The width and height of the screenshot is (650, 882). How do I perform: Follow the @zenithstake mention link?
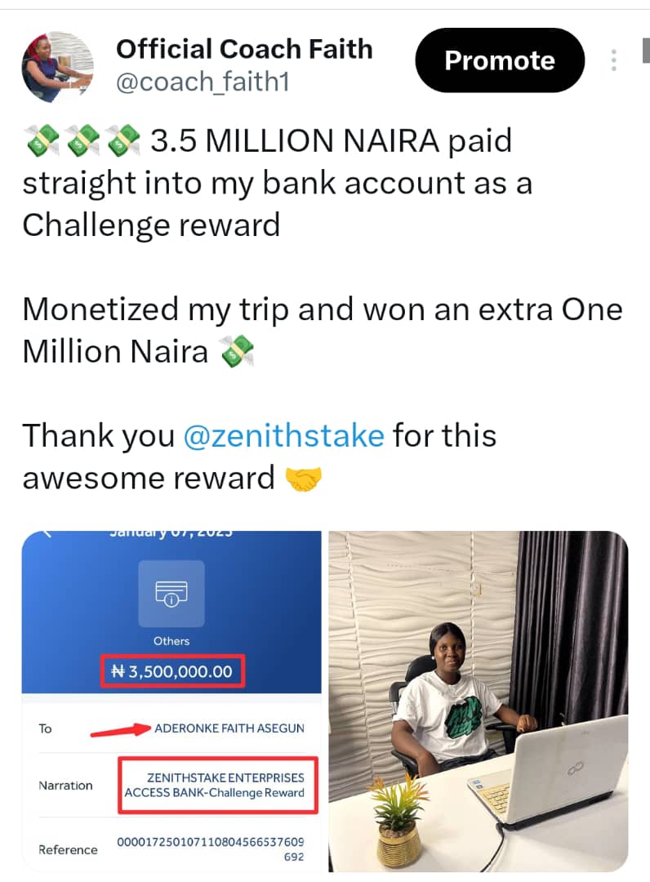pyautogui.click(x=284, y=435)
